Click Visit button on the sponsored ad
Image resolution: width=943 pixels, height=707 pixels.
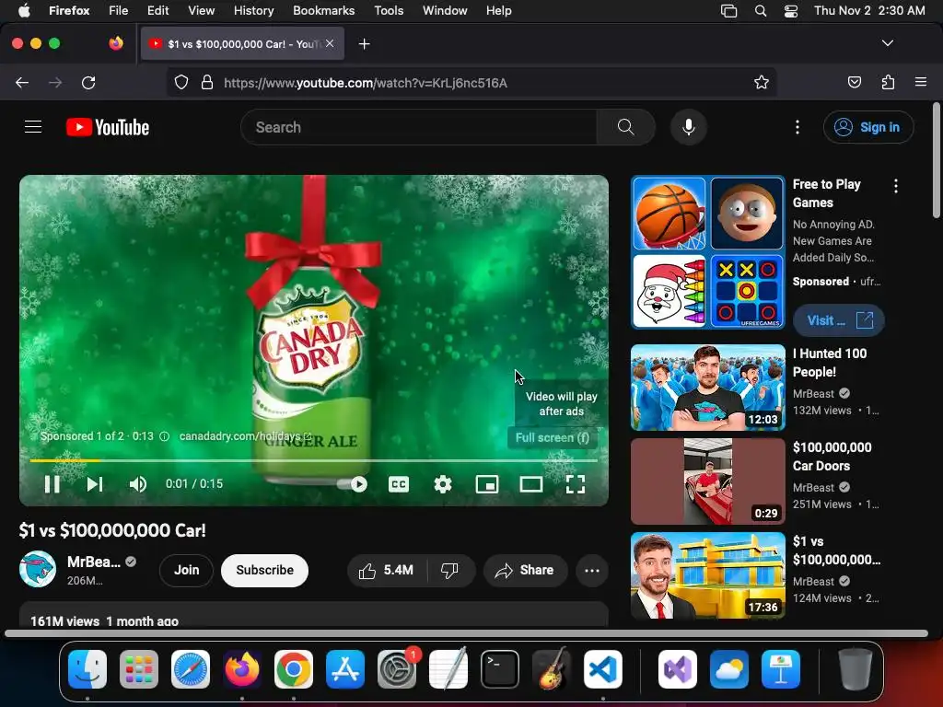(x=838, y=320)
